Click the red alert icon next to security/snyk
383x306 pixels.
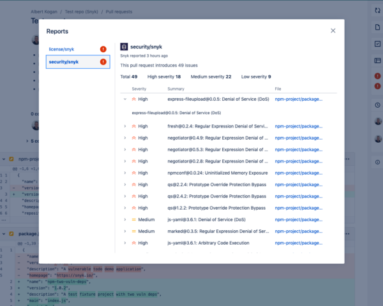[x=103, y=62]
